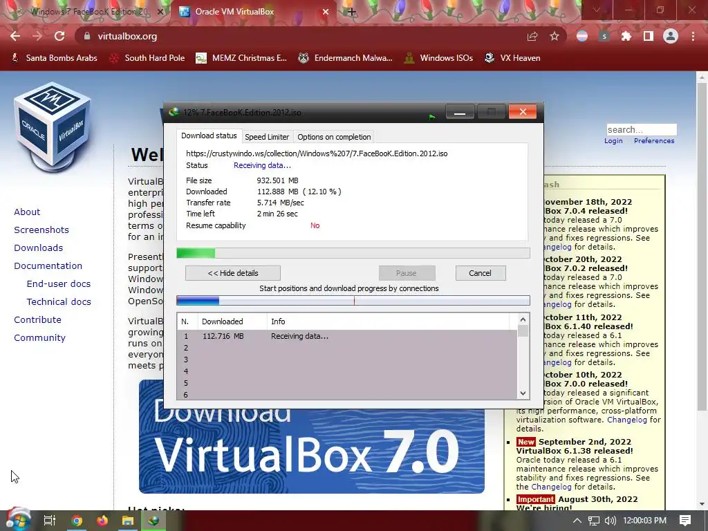Open the Chrome three-dot menu
Image resolution: width=708 pixels, height=531 pixels.
tap(693, 36)
